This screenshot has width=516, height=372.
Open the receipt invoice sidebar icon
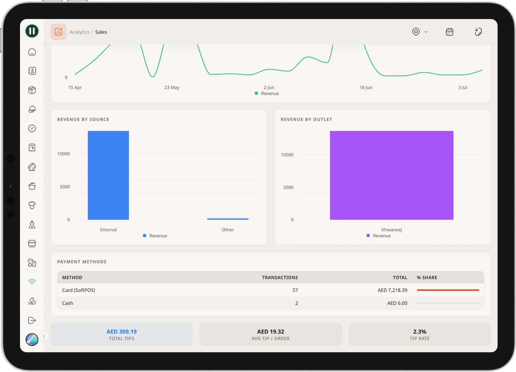click(32, 148)
